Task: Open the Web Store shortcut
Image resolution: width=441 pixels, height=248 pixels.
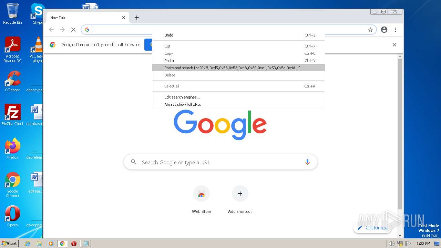Action: coord(202,200)
